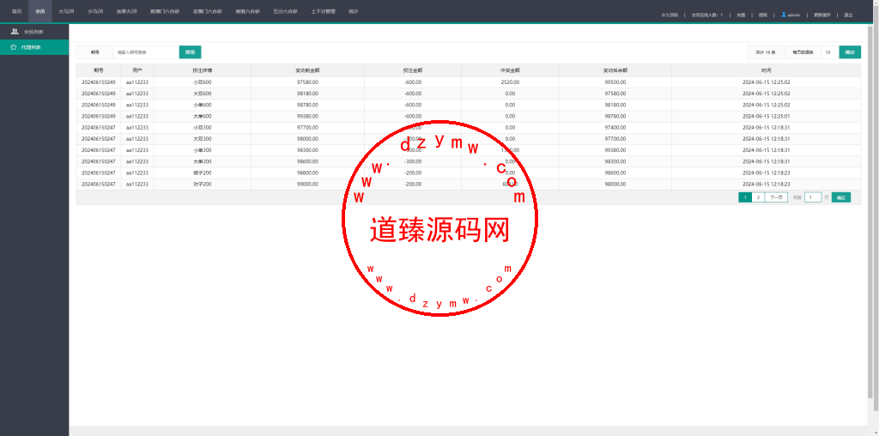Click 更新缓存 in the header

tap(822, 15)
